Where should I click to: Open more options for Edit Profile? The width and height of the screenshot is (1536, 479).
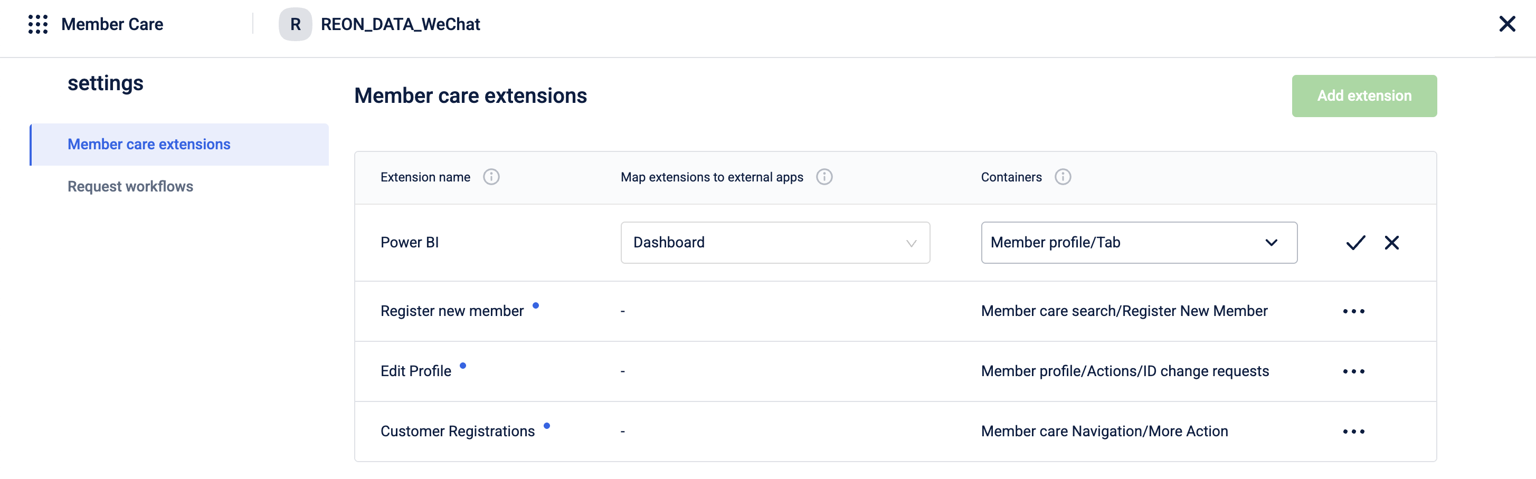(1353, 372)
